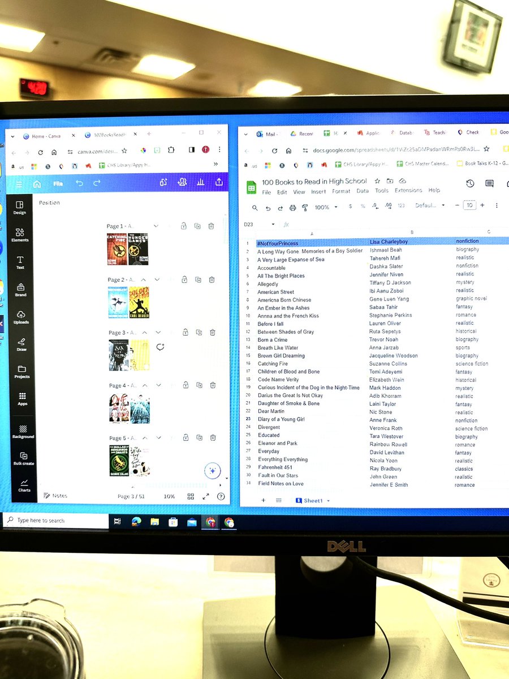The width and height of the screenshot is (509, 679).
Task: Click the font size 10 field in Sheets
Action: coord(469,205)
